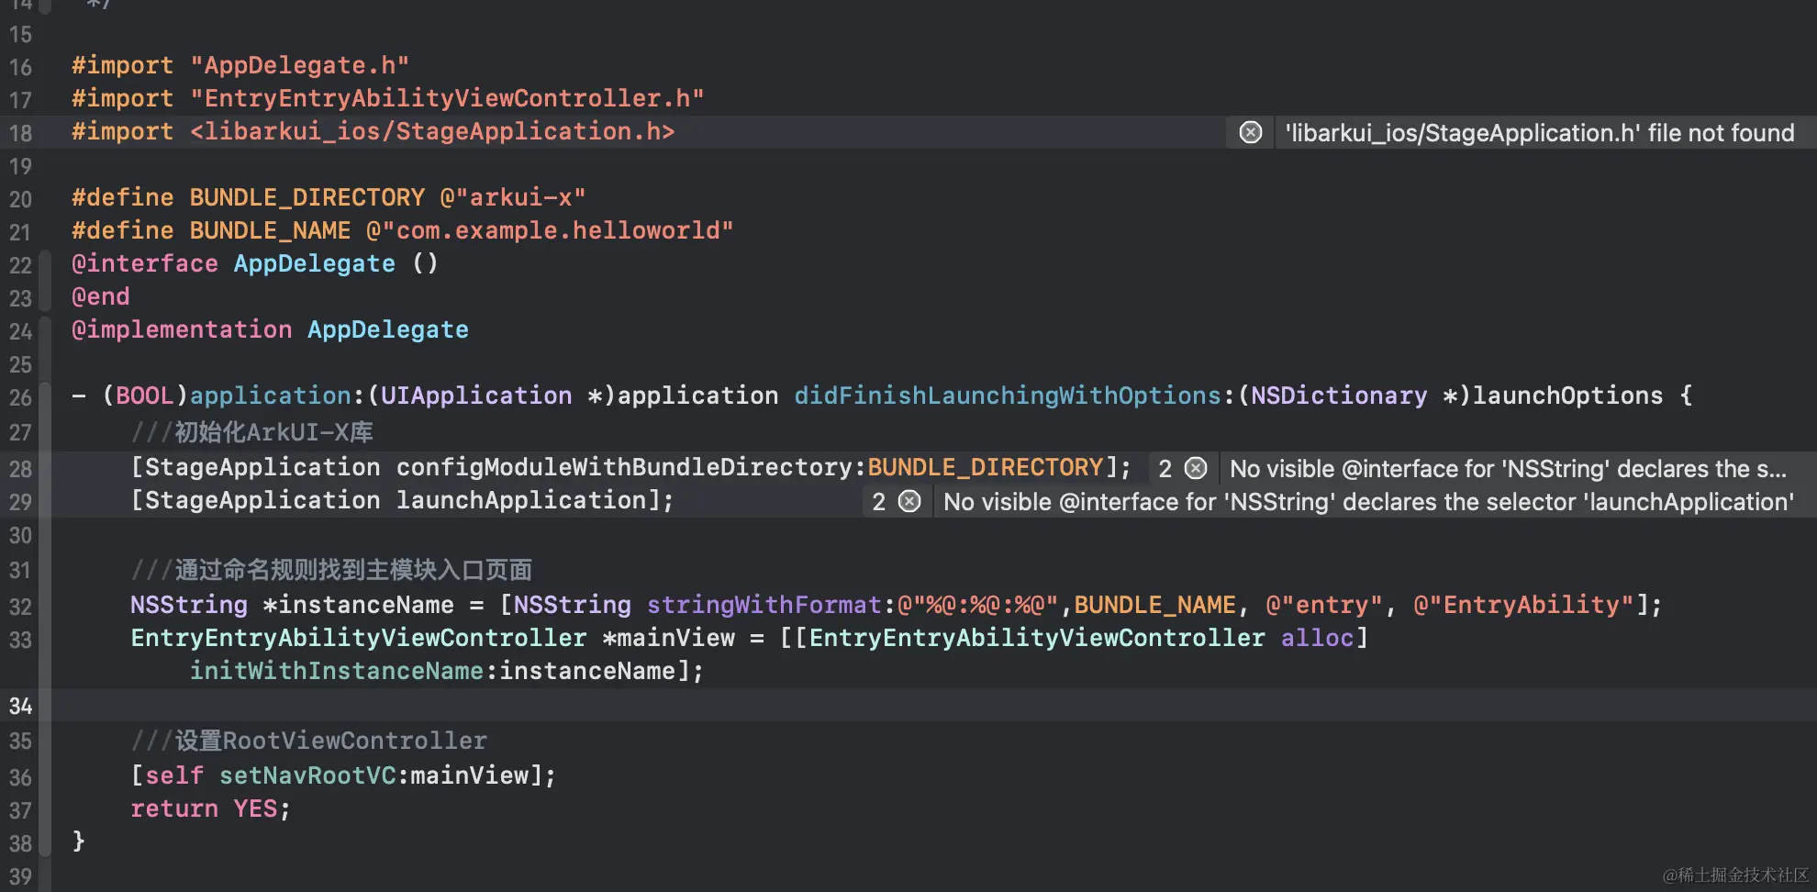Click the @"arkui-x" string literal

tap(512, 197)
